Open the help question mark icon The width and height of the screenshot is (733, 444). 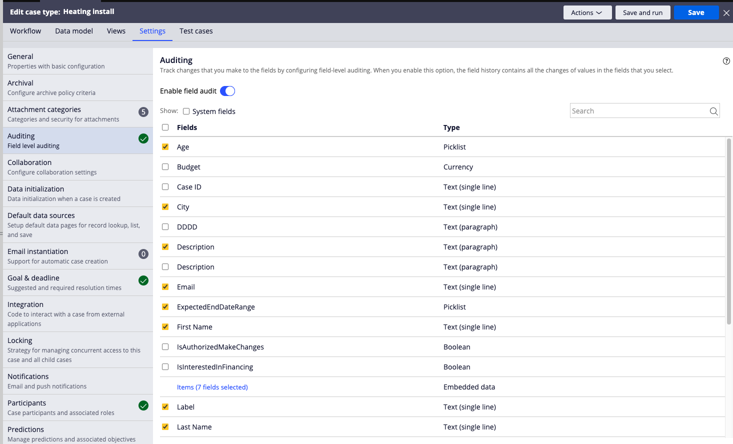[726, 60]
